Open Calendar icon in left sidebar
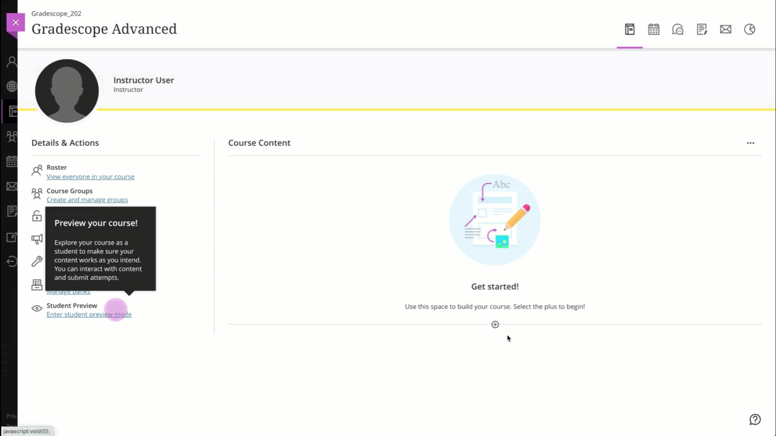 tap(12, 161)
